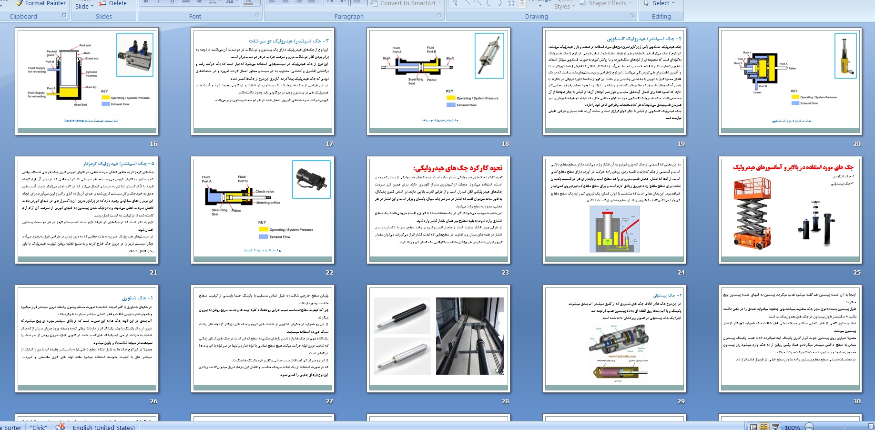This screenshot has height=430, width=875.
Task: Expand the shapes gallery More arrow
Action: [522, 4]
